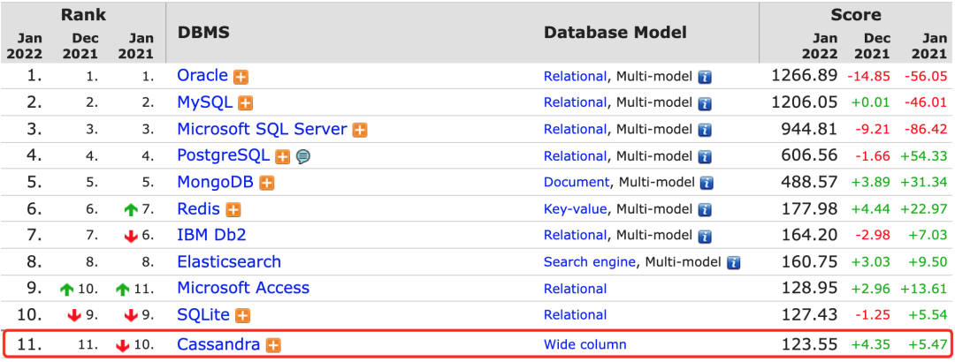955x362 pixels.
Task: Click the Wide column database model link
Action: pyautogui.click(x=584, y=344)
